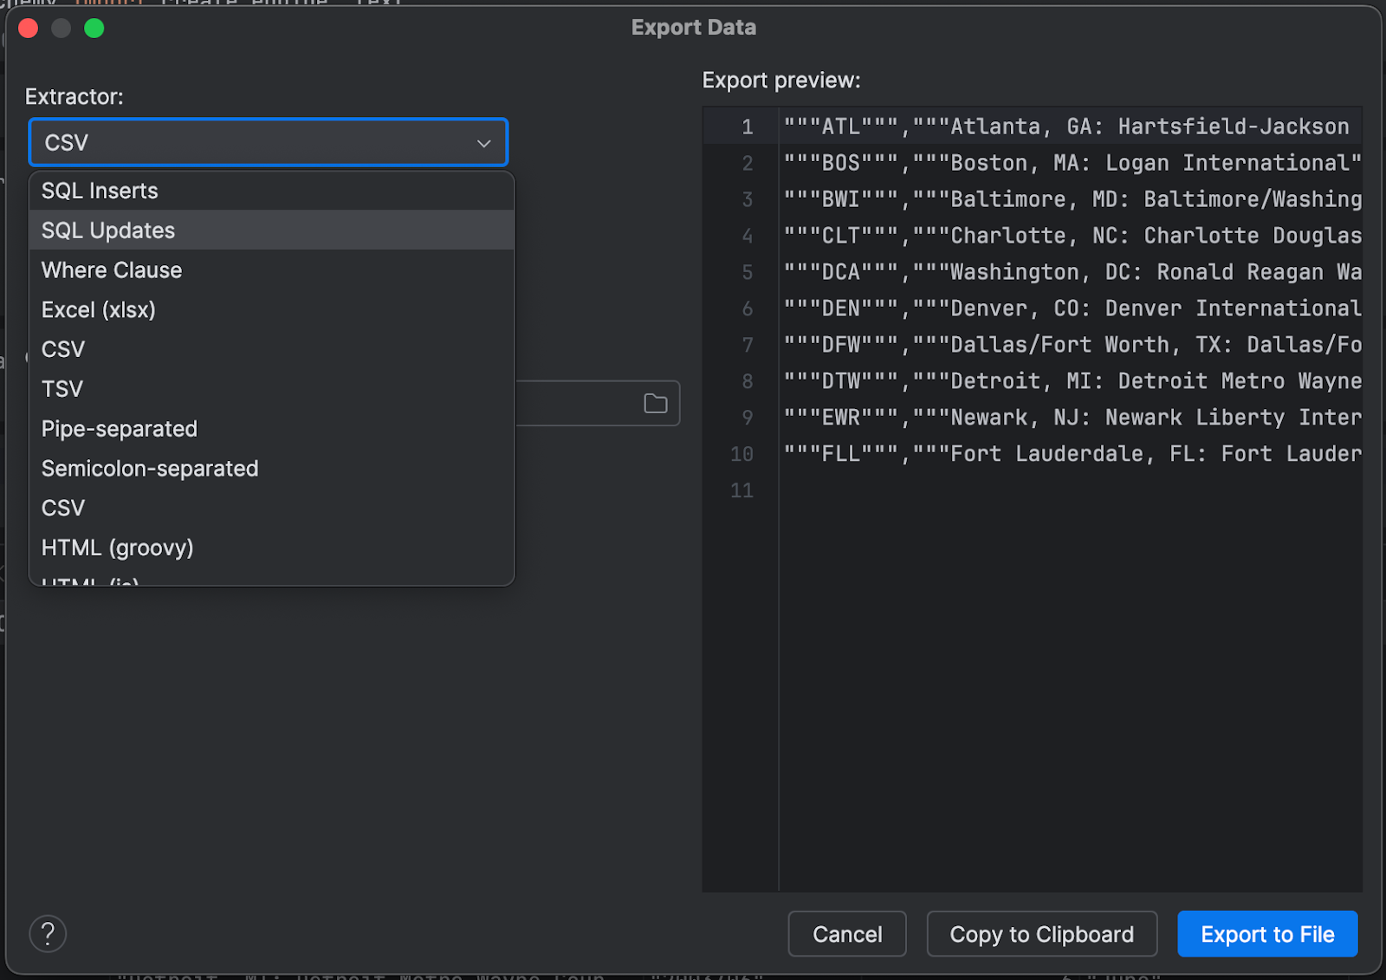Select the TSV extractor option

point(62,389)
